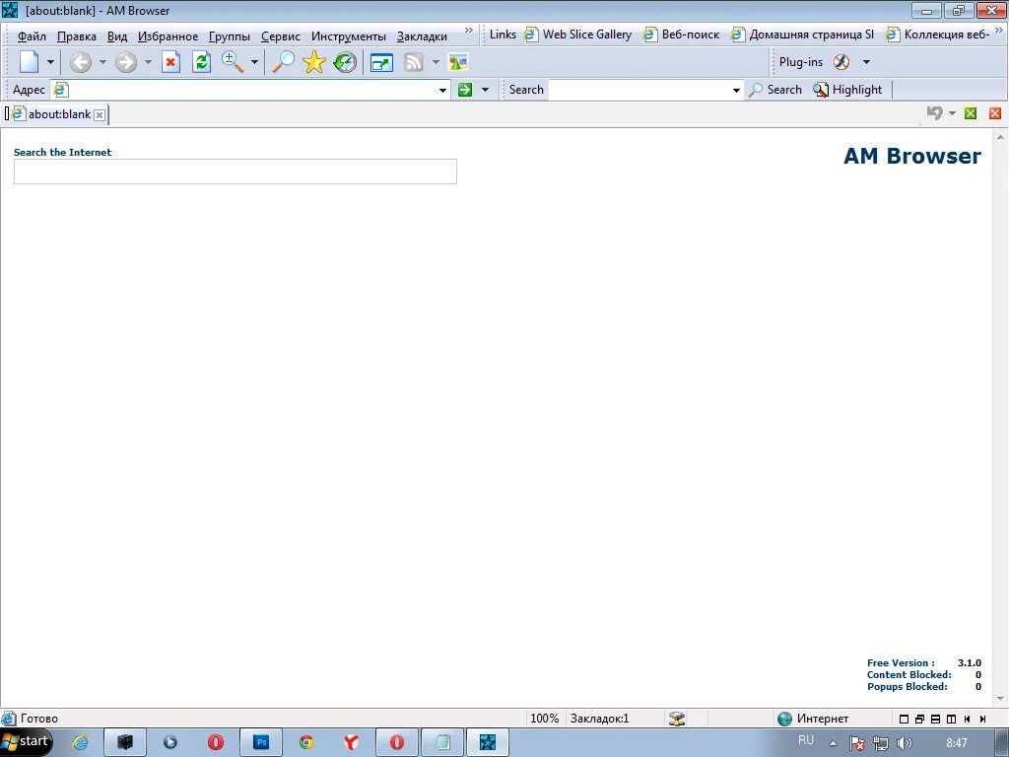Click the previous tab status bar arrow
Screen dimensions: 1009x757
click(x=968, y=719)
